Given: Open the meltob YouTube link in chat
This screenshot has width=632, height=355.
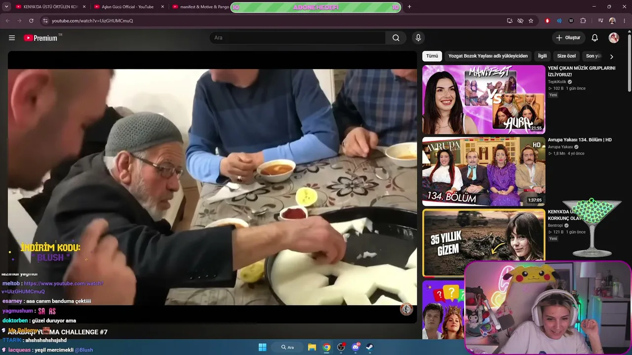Looking at the screenshot, I should pyautogui.click(x=52, y=287).
